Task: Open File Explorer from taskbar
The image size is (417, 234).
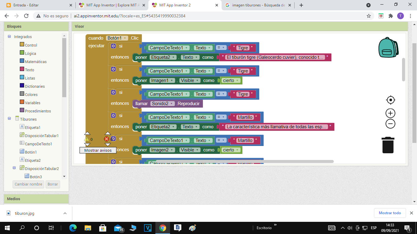Action: [88, 228]
